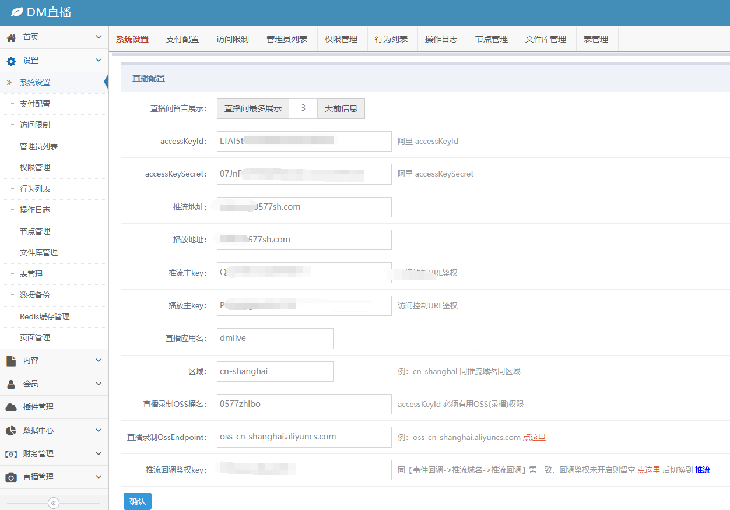Click the content document icon

(x=11, y=361)
